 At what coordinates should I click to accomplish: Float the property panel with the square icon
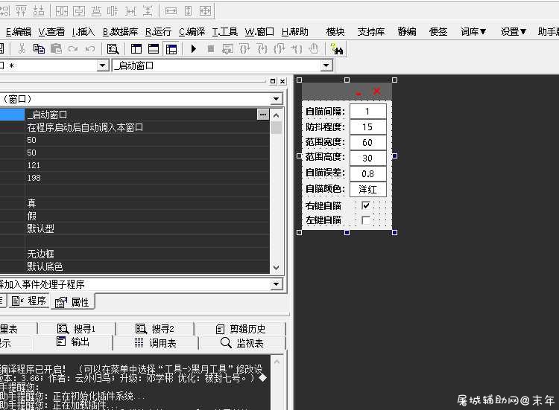click(x=273, y=81)
